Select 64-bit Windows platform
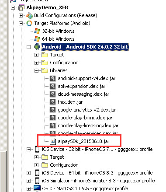The image size is (166, 192). [x=58, y=39]
